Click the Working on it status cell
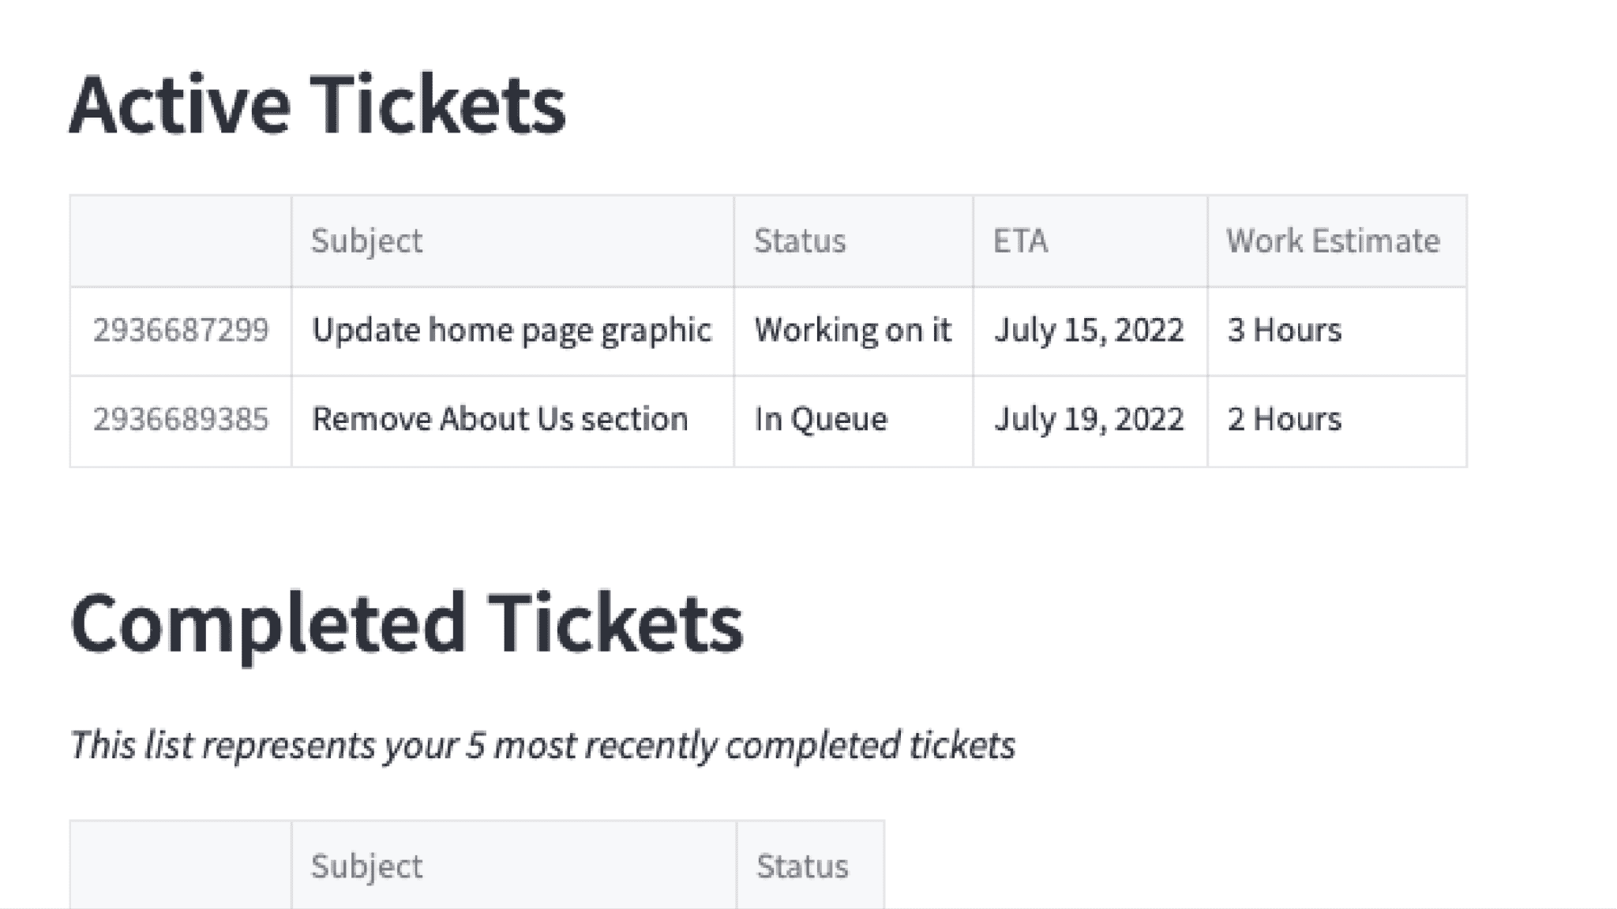The height and width of the screenshot is (909, 1617). pos(853,330)
